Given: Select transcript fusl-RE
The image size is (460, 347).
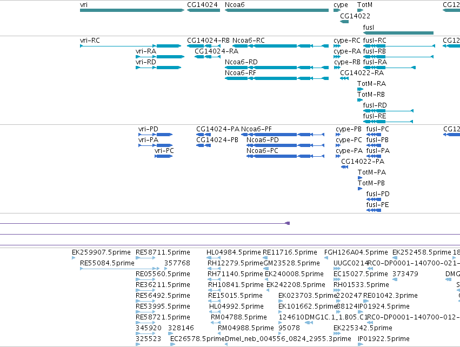Looking at the screenshot, I should pyautogui.click(x=388, y=122).
